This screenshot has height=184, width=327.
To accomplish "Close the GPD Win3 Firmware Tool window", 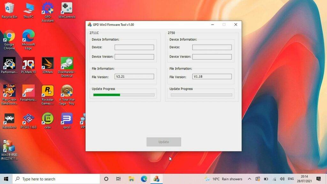I will 236,25.
